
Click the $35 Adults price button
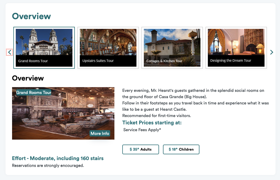click(141, 150)
